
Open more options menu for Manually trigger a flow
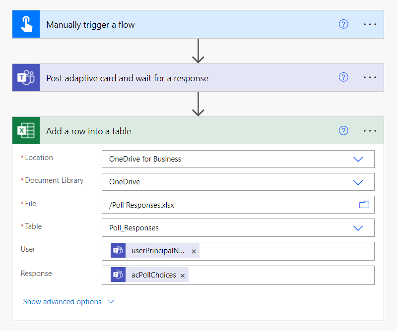click(370, 24)
